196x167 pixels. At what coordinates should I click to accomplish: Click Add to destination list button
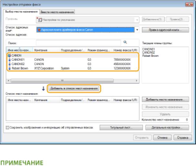(74, 88)
